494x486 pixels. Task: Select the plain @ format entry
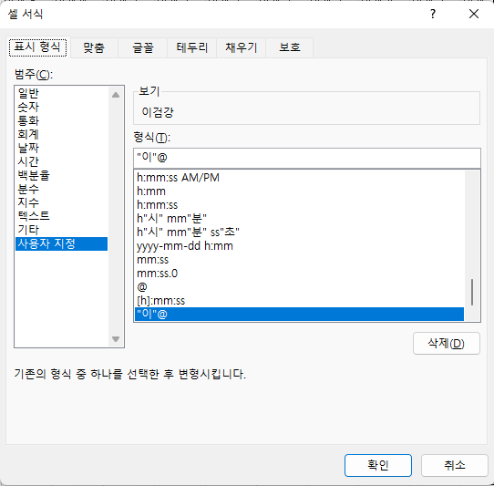[x=299, y=287]
